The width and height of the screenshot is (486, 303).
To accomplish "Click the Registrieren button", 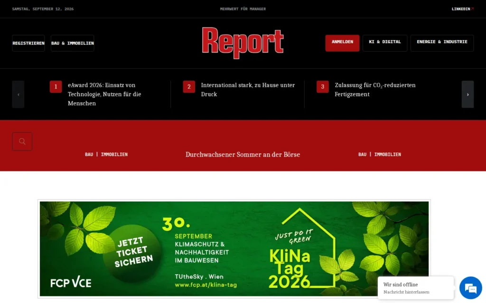I will click(x=28, y=43).
